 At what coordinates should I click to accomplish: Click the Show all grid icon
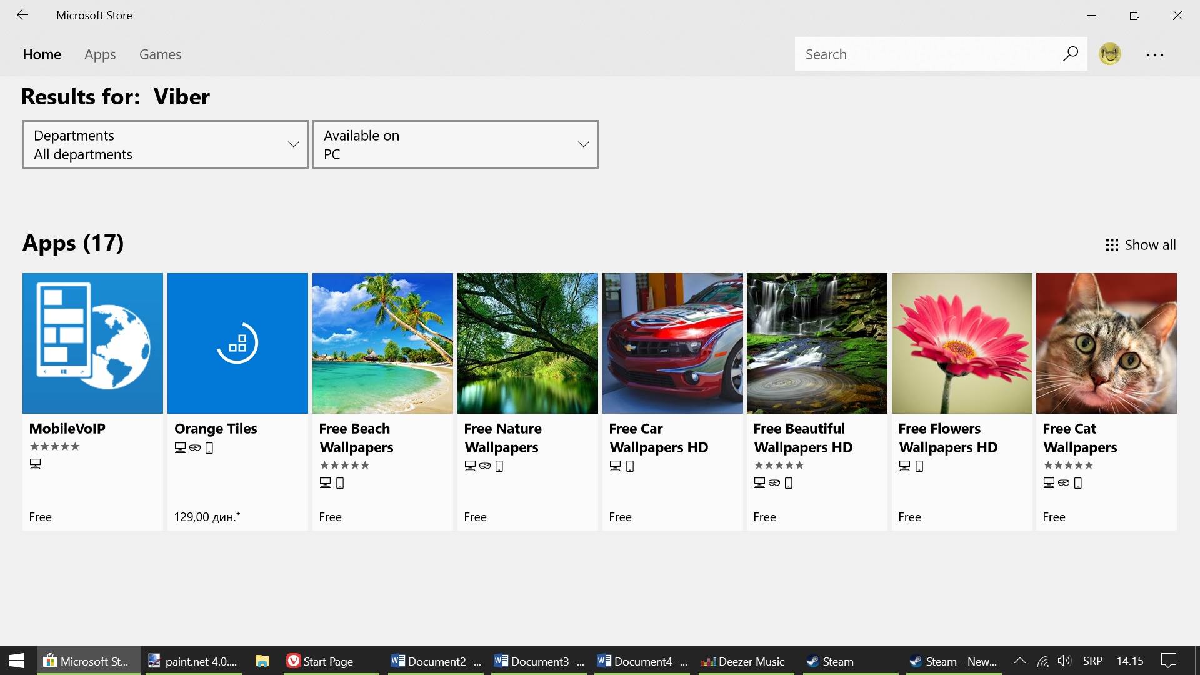point(1112,245)
